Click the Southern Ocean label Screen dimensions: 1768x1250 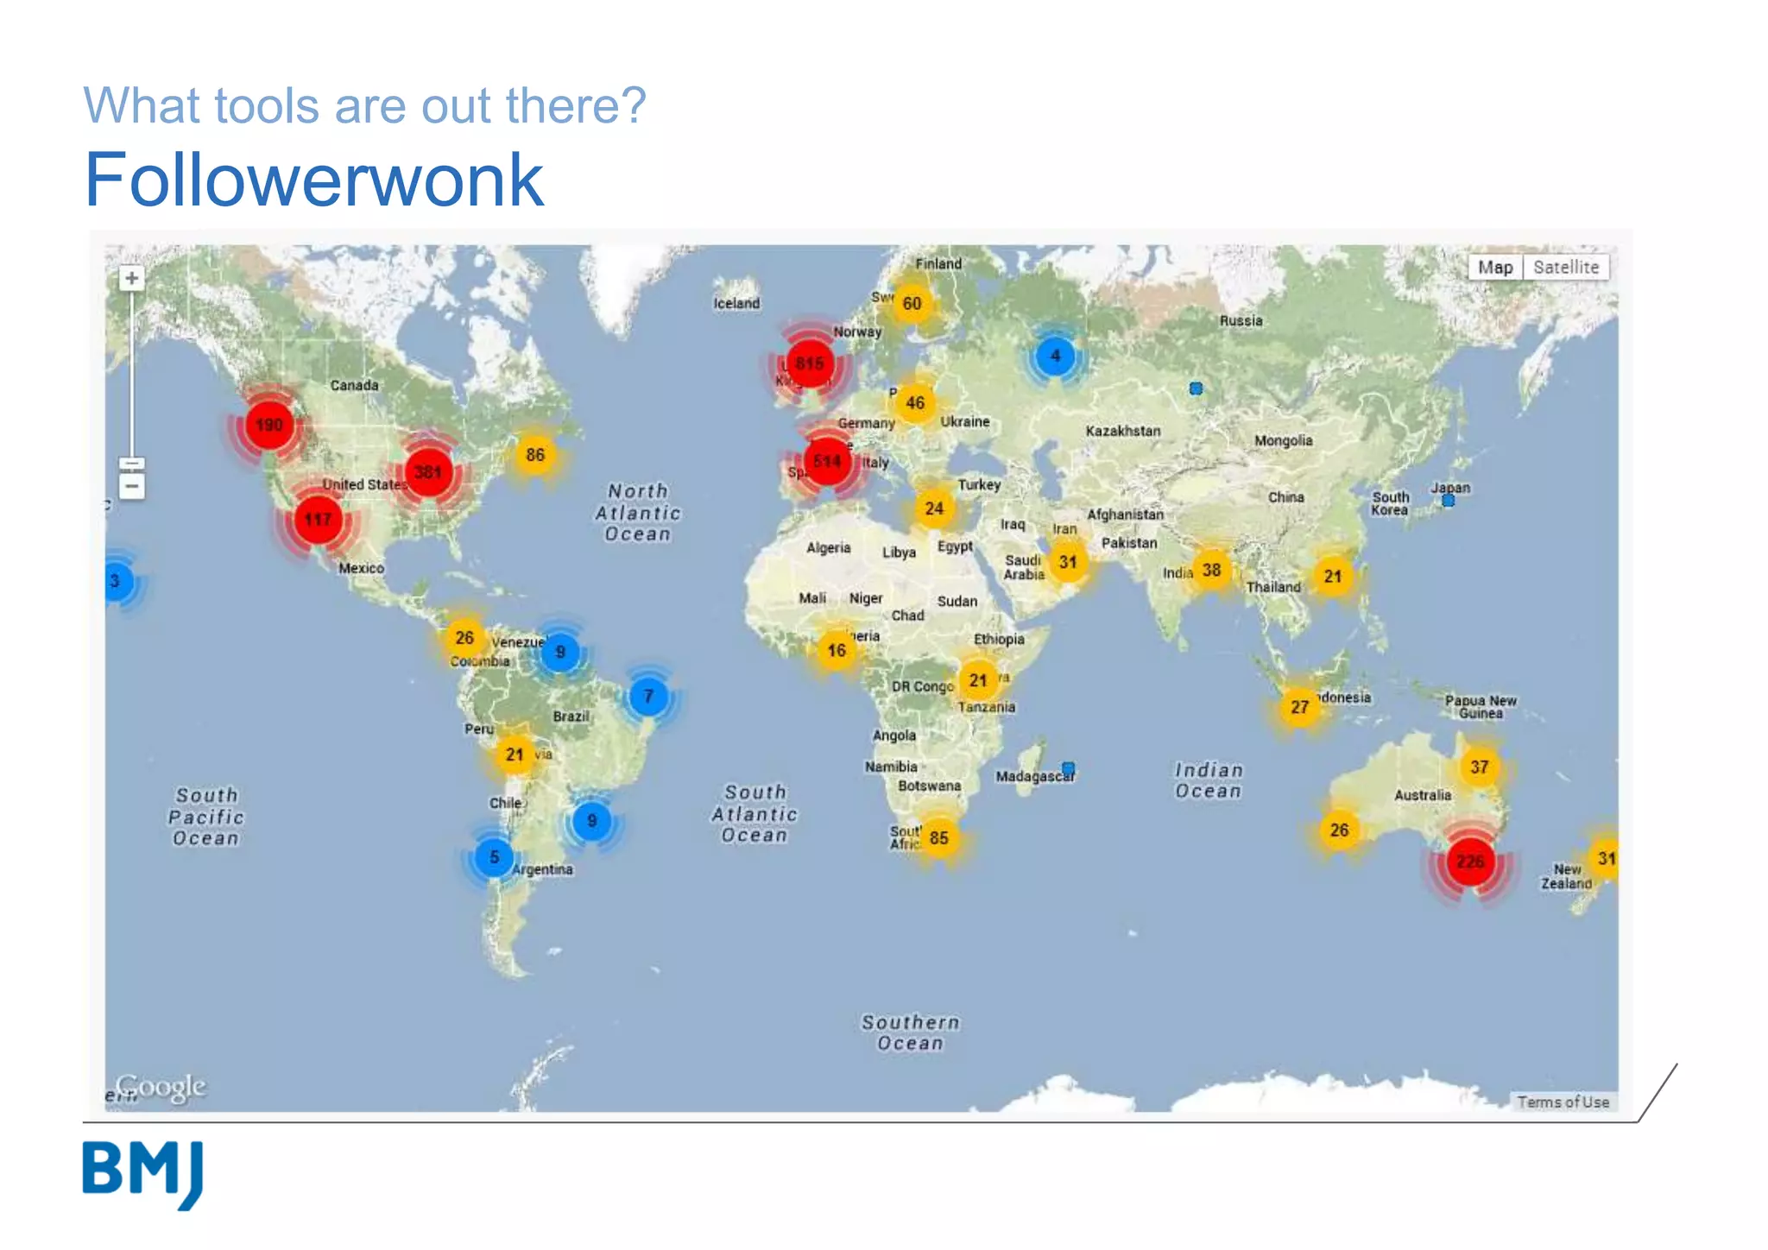911,1032
